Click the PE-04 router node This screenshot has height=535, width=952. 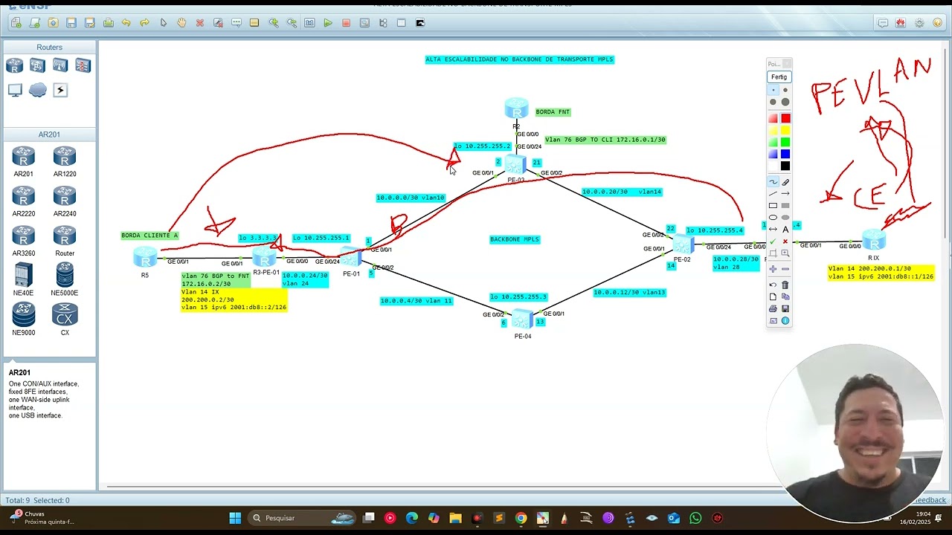[522, 320]
